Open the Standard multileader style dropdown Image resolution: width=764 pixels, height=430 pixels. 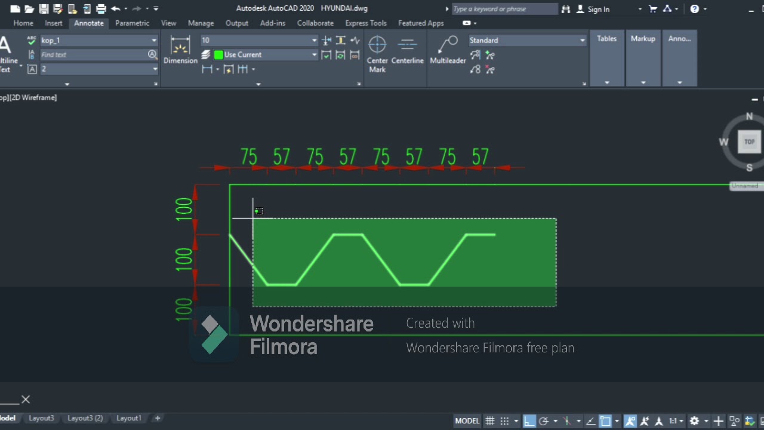583,40
